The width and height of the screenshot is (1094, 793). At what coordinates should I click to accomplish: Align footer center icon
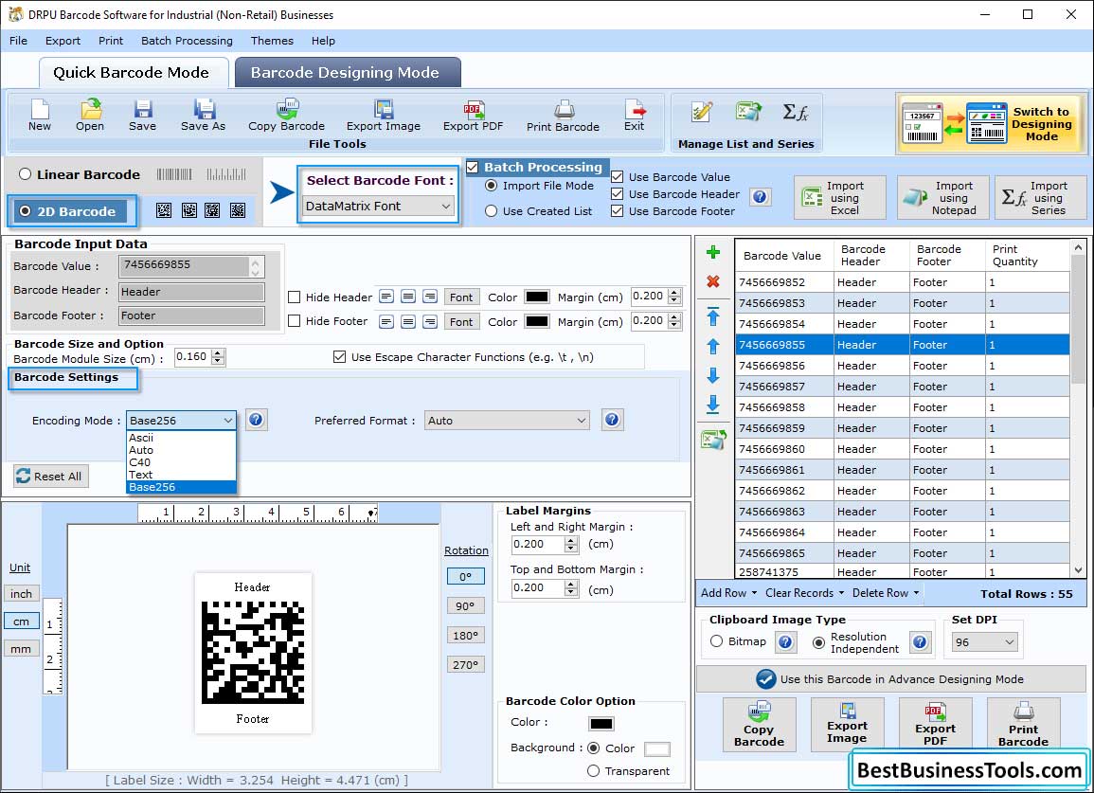[x=409, y=321]
